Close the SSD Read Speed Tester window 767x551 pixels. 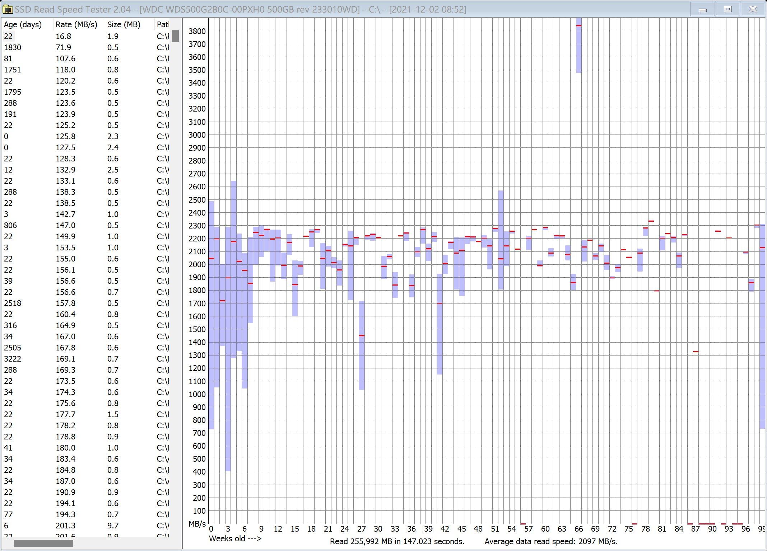click(753, 9)
